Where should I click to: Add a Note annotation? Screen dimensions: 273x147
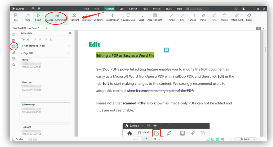coord(214,17)
